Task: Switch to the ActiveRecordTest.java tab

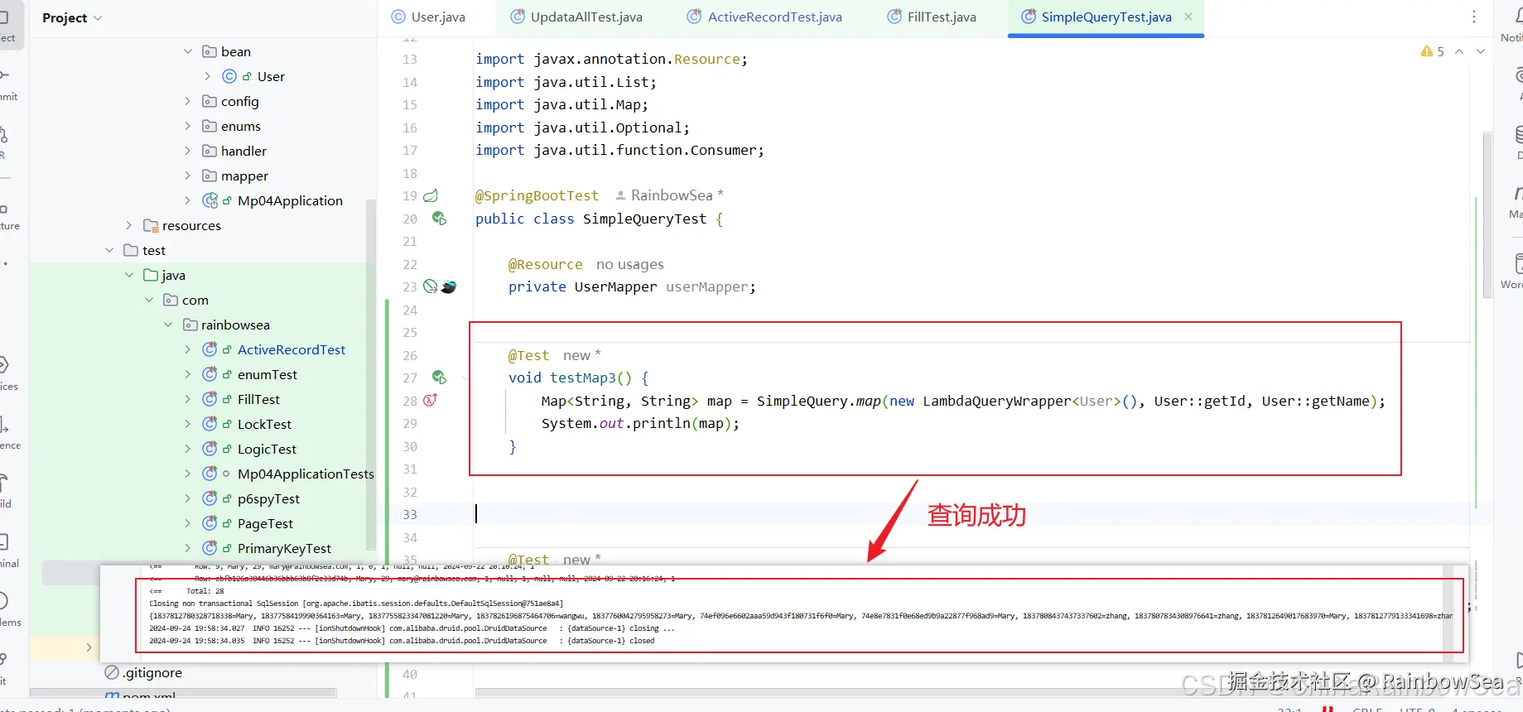Action: coord(764,17)
